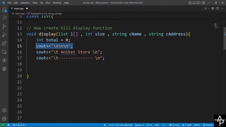Click the gear icon next to the run button
The width and height of the screenshot is (226, 127).
(213, 8)
